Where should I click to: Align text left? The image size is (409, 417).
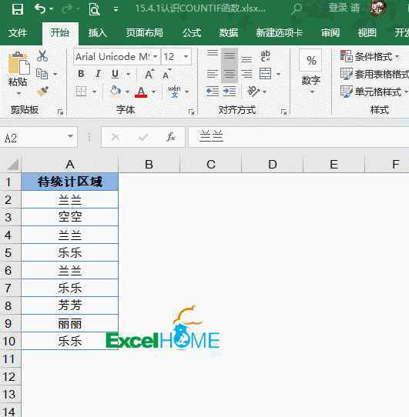[213, 74]
